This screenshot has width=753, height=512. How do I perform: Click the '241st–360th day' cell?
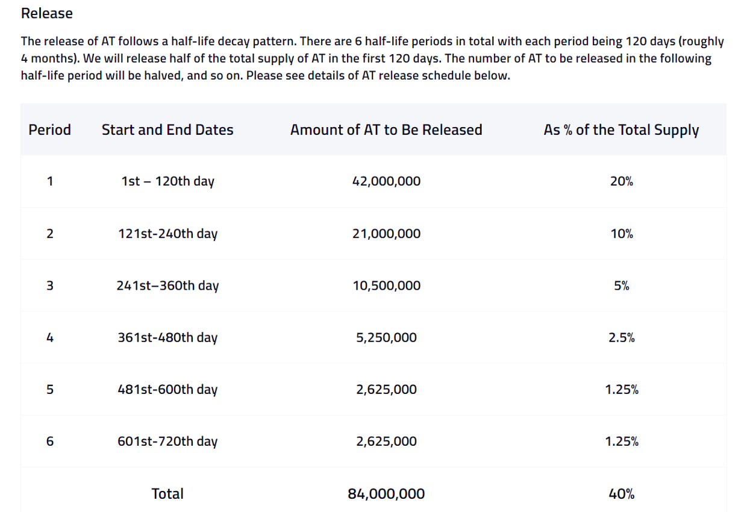[167, 286]
